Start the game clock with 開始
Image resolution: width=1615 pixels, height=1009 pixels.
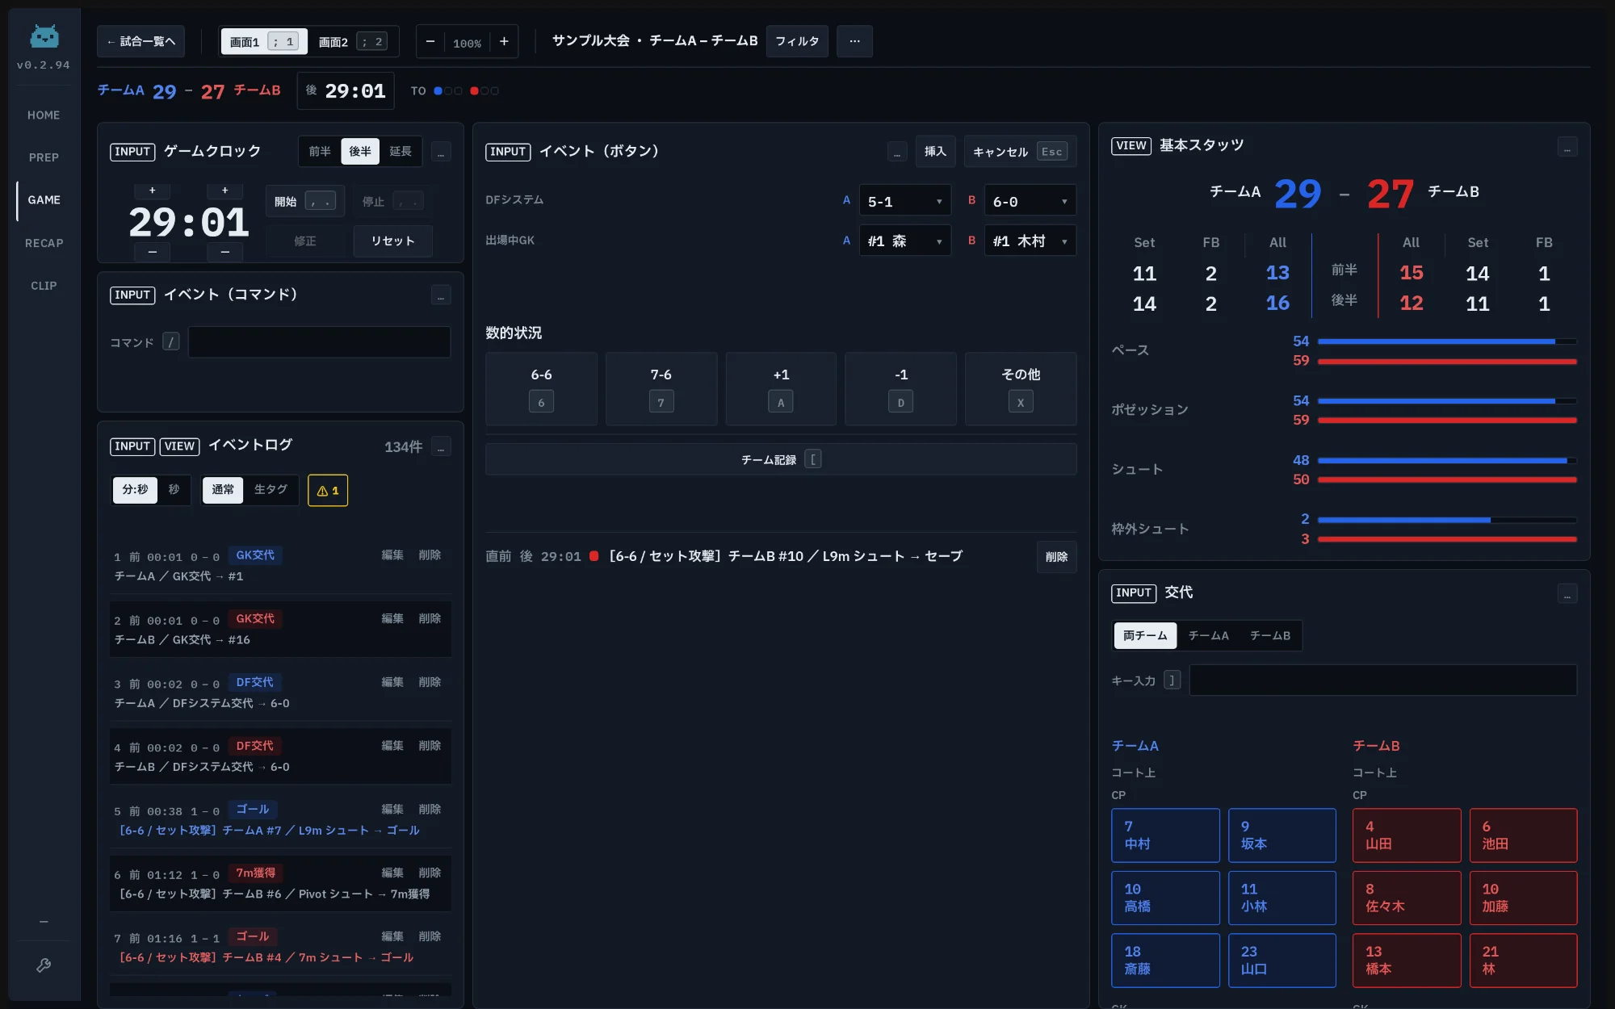tap(304, 202)
